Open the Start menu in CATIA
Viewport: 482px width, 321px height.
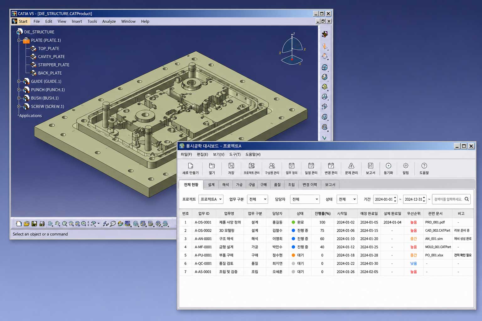pyautogui.click(x=23, y=21)
